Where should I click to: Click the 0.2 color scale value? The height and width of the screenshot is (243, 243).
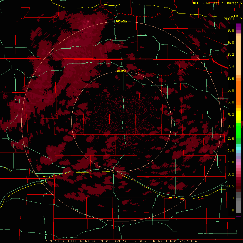pyautogui.click(x=231, y=174)
